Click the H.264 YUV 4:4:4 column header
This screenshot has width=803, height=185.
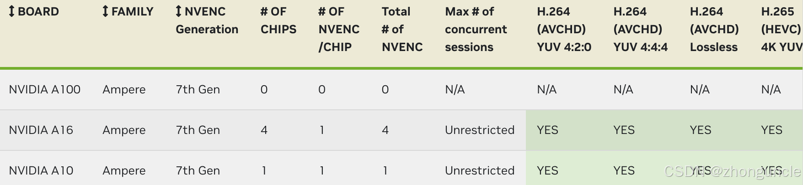point(640,29)
